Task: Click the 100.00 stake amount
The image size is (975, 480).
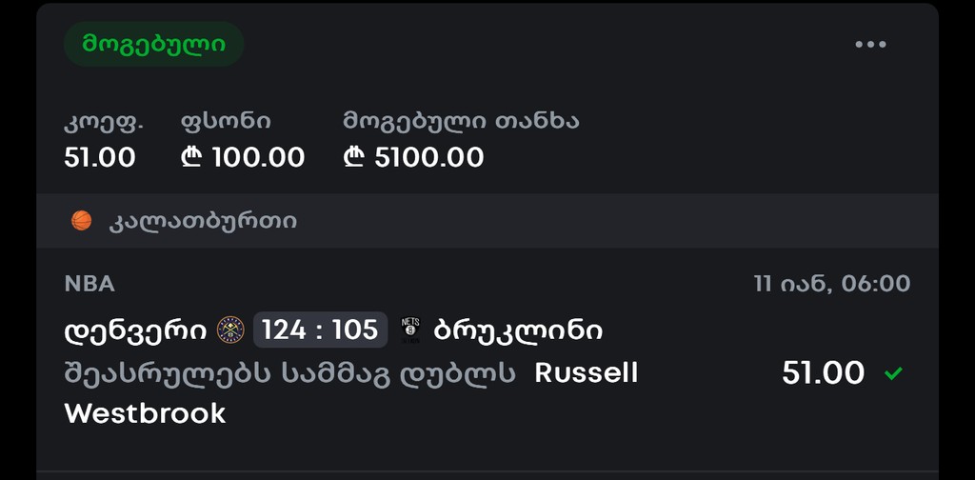Action: click(x=258, y=157)
